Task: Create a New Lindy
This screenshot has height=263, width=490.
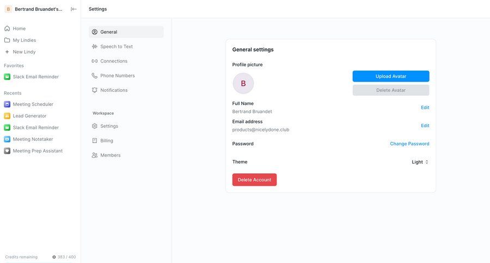Action: pos(24,52)
